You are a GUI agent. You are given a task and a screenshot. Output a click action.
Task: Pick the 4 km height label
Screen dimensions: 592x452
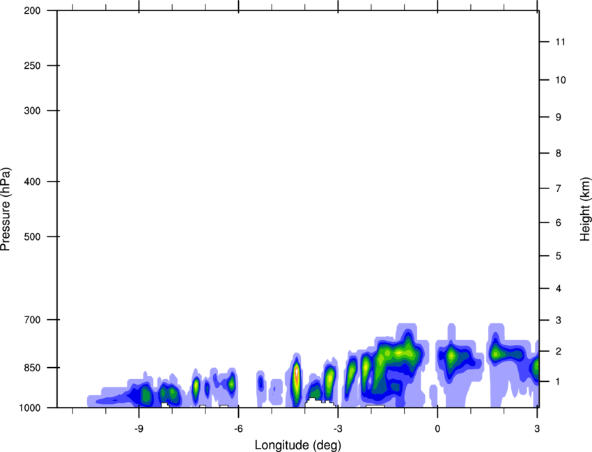tap(559, 289)
